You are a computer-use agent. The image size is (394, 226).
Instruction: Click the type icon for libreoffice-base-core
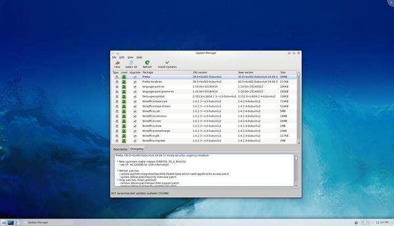pos(116,101)
